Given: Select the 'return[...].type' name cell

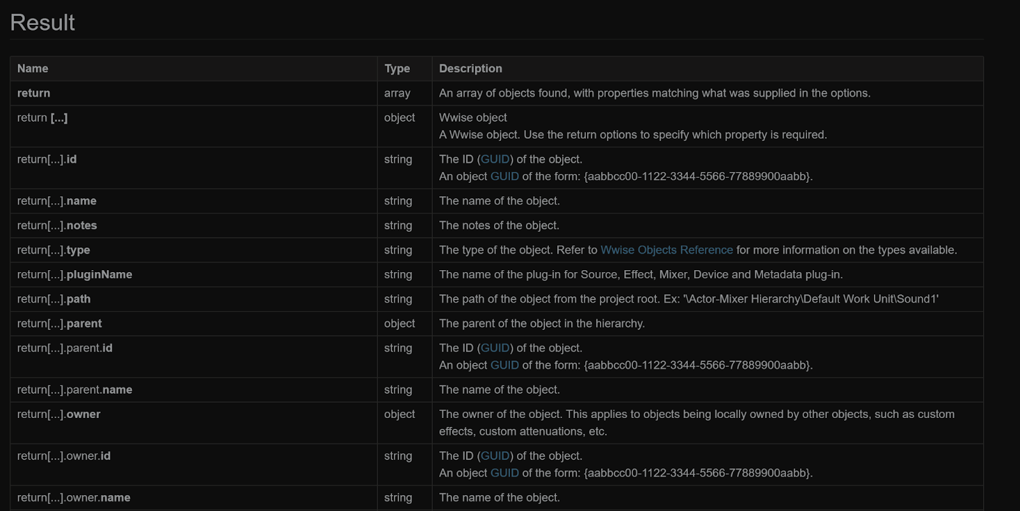Looking at the screenshot, I should click(x=194, y=250).
